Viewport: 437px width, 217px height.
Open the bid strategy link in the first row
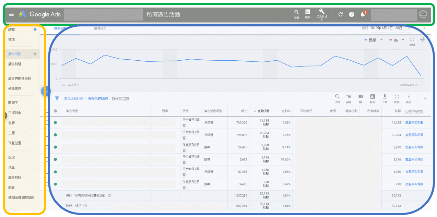(x=414, y=123)
